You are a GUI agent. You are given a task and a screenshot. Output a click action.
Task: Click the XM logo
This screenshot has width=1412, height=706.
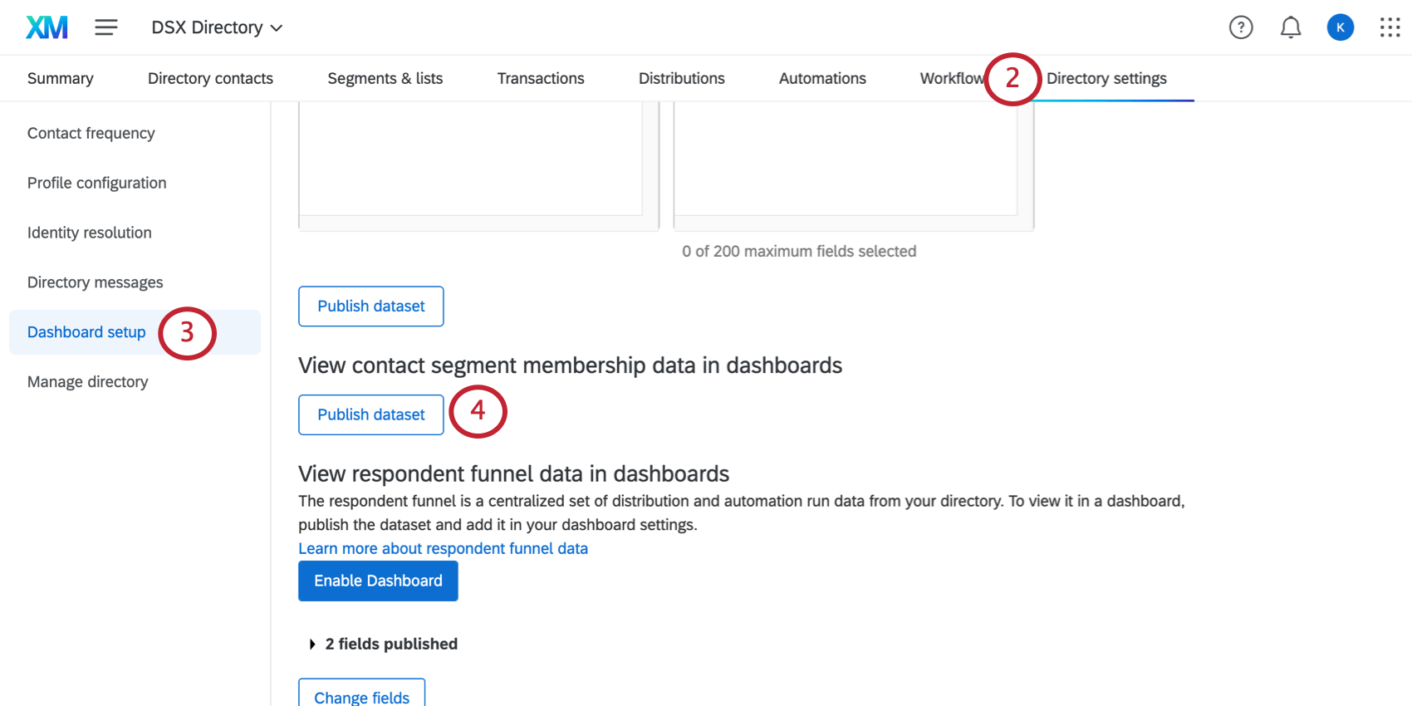point(47,27)
